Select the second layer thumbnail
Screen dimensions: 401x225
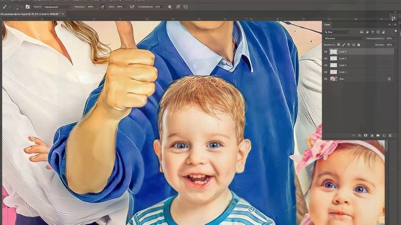tap(333, 58)
